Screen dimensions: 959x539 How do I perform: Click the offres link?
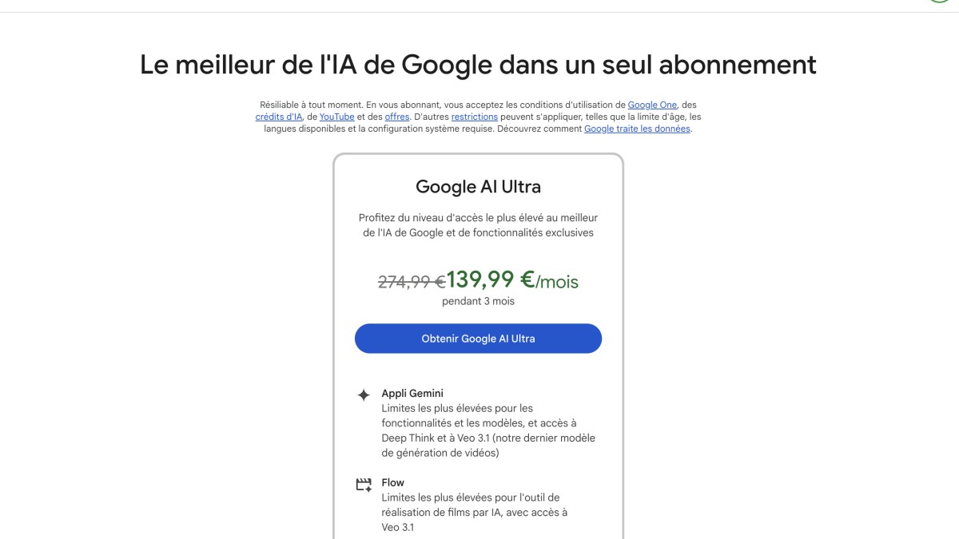tap(396, 117)
